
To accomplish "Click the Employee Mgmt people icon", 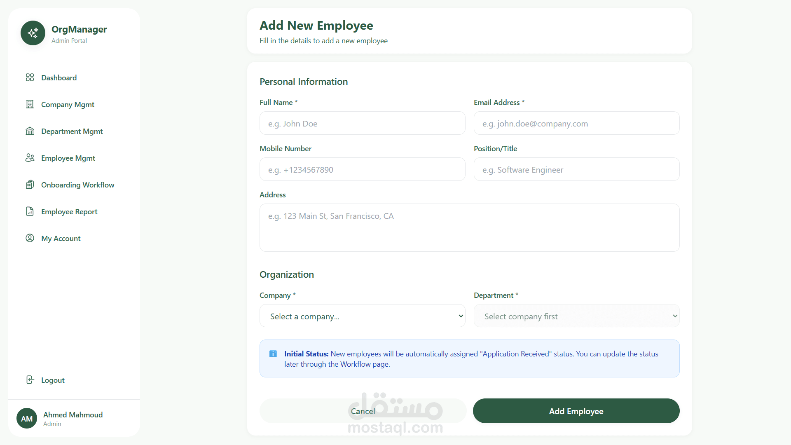I will click(x=30, y=158).
